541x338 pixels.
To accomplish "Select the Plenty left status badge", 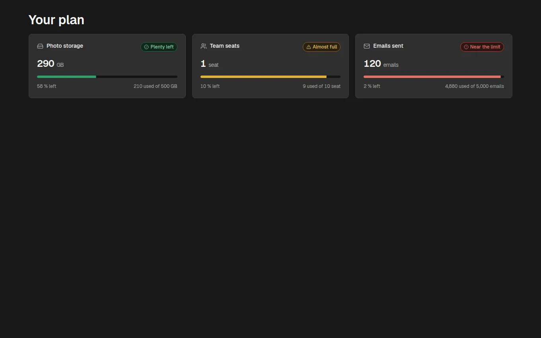I will pyautogui.click(x=159, y=47).
